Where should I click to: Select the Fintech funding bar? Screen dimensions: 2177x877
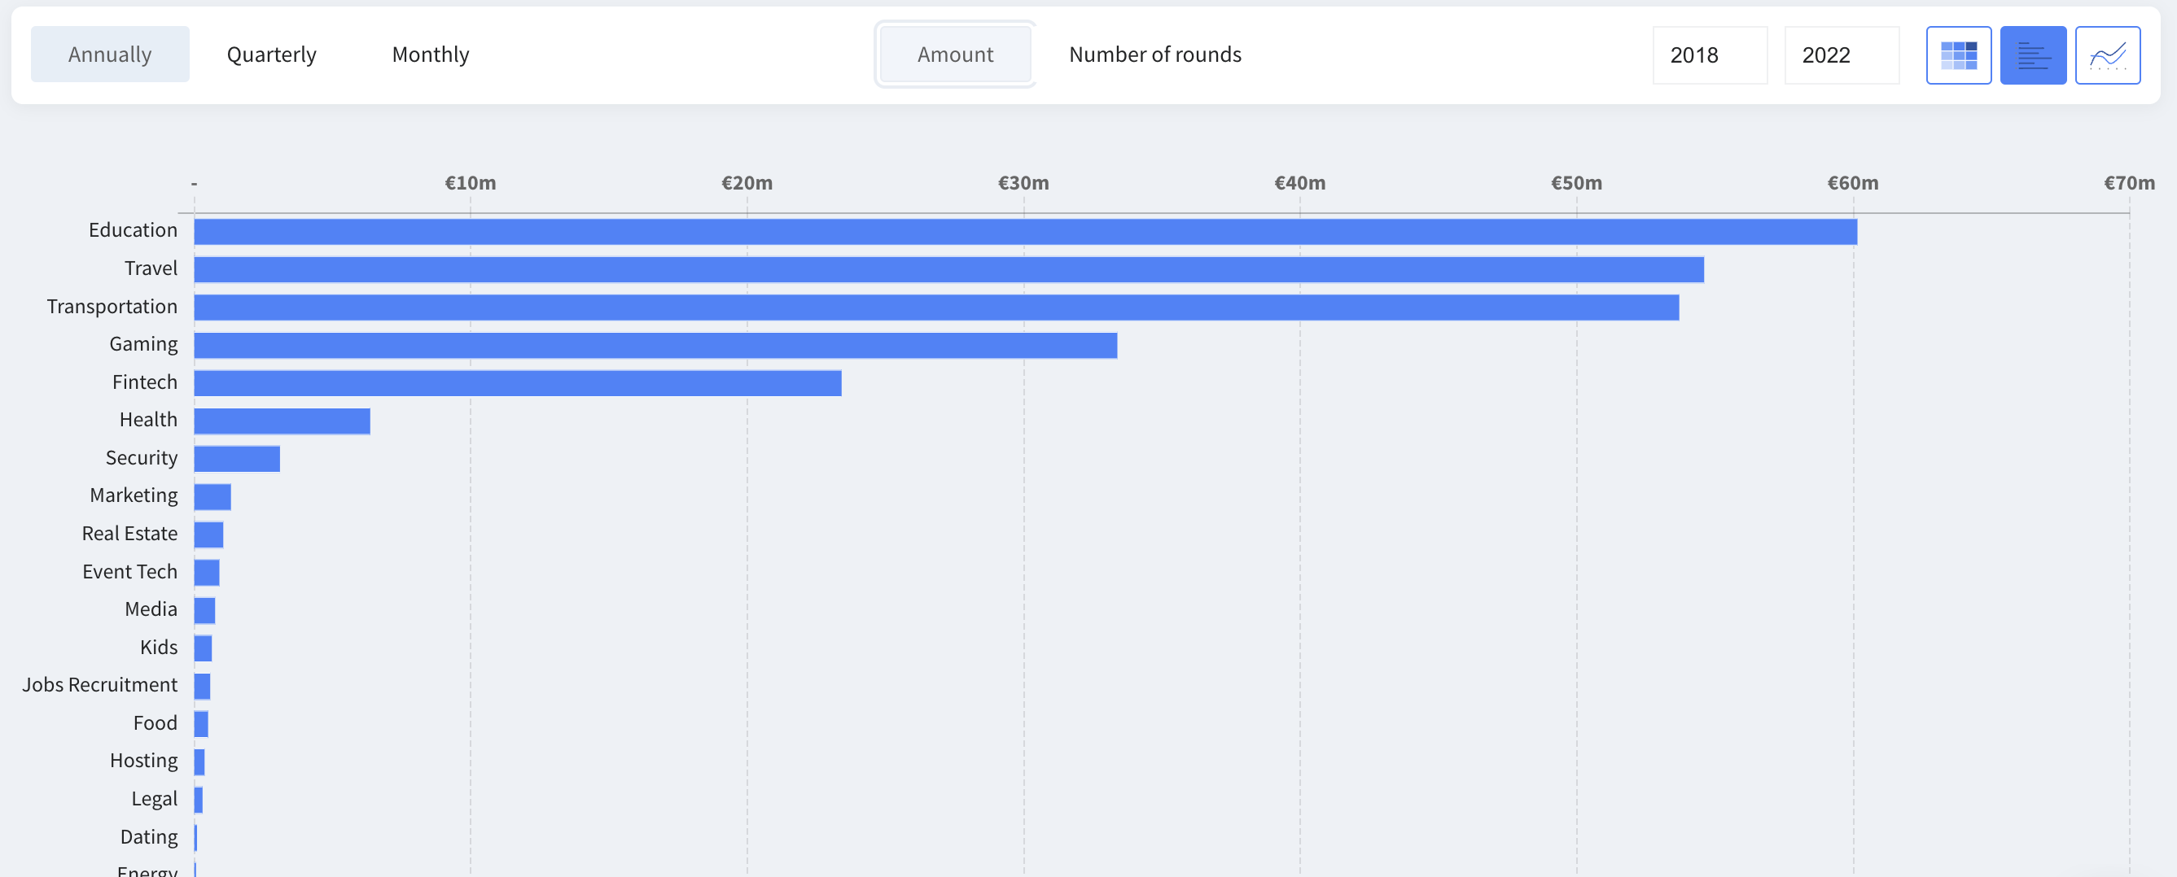pos(517,383)
